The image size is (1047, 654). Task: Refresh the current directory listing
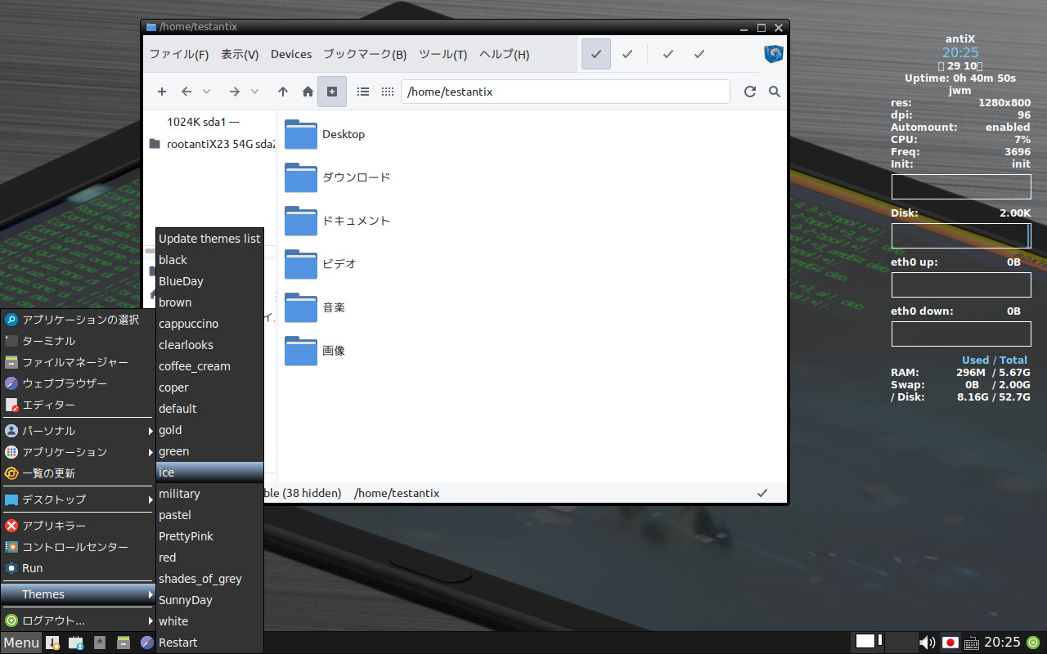(749, 92)
